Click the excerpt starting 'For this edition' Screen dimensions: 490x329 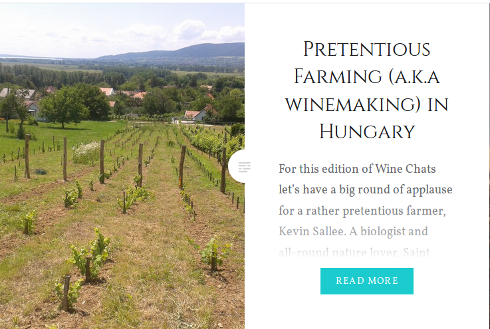point(365,210)
